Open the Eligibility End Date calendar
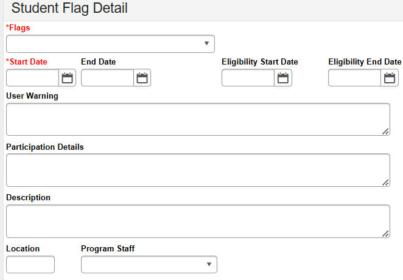The height and width of the screenshot is (280, 403). pyautogui.click(x=389, y=78)
